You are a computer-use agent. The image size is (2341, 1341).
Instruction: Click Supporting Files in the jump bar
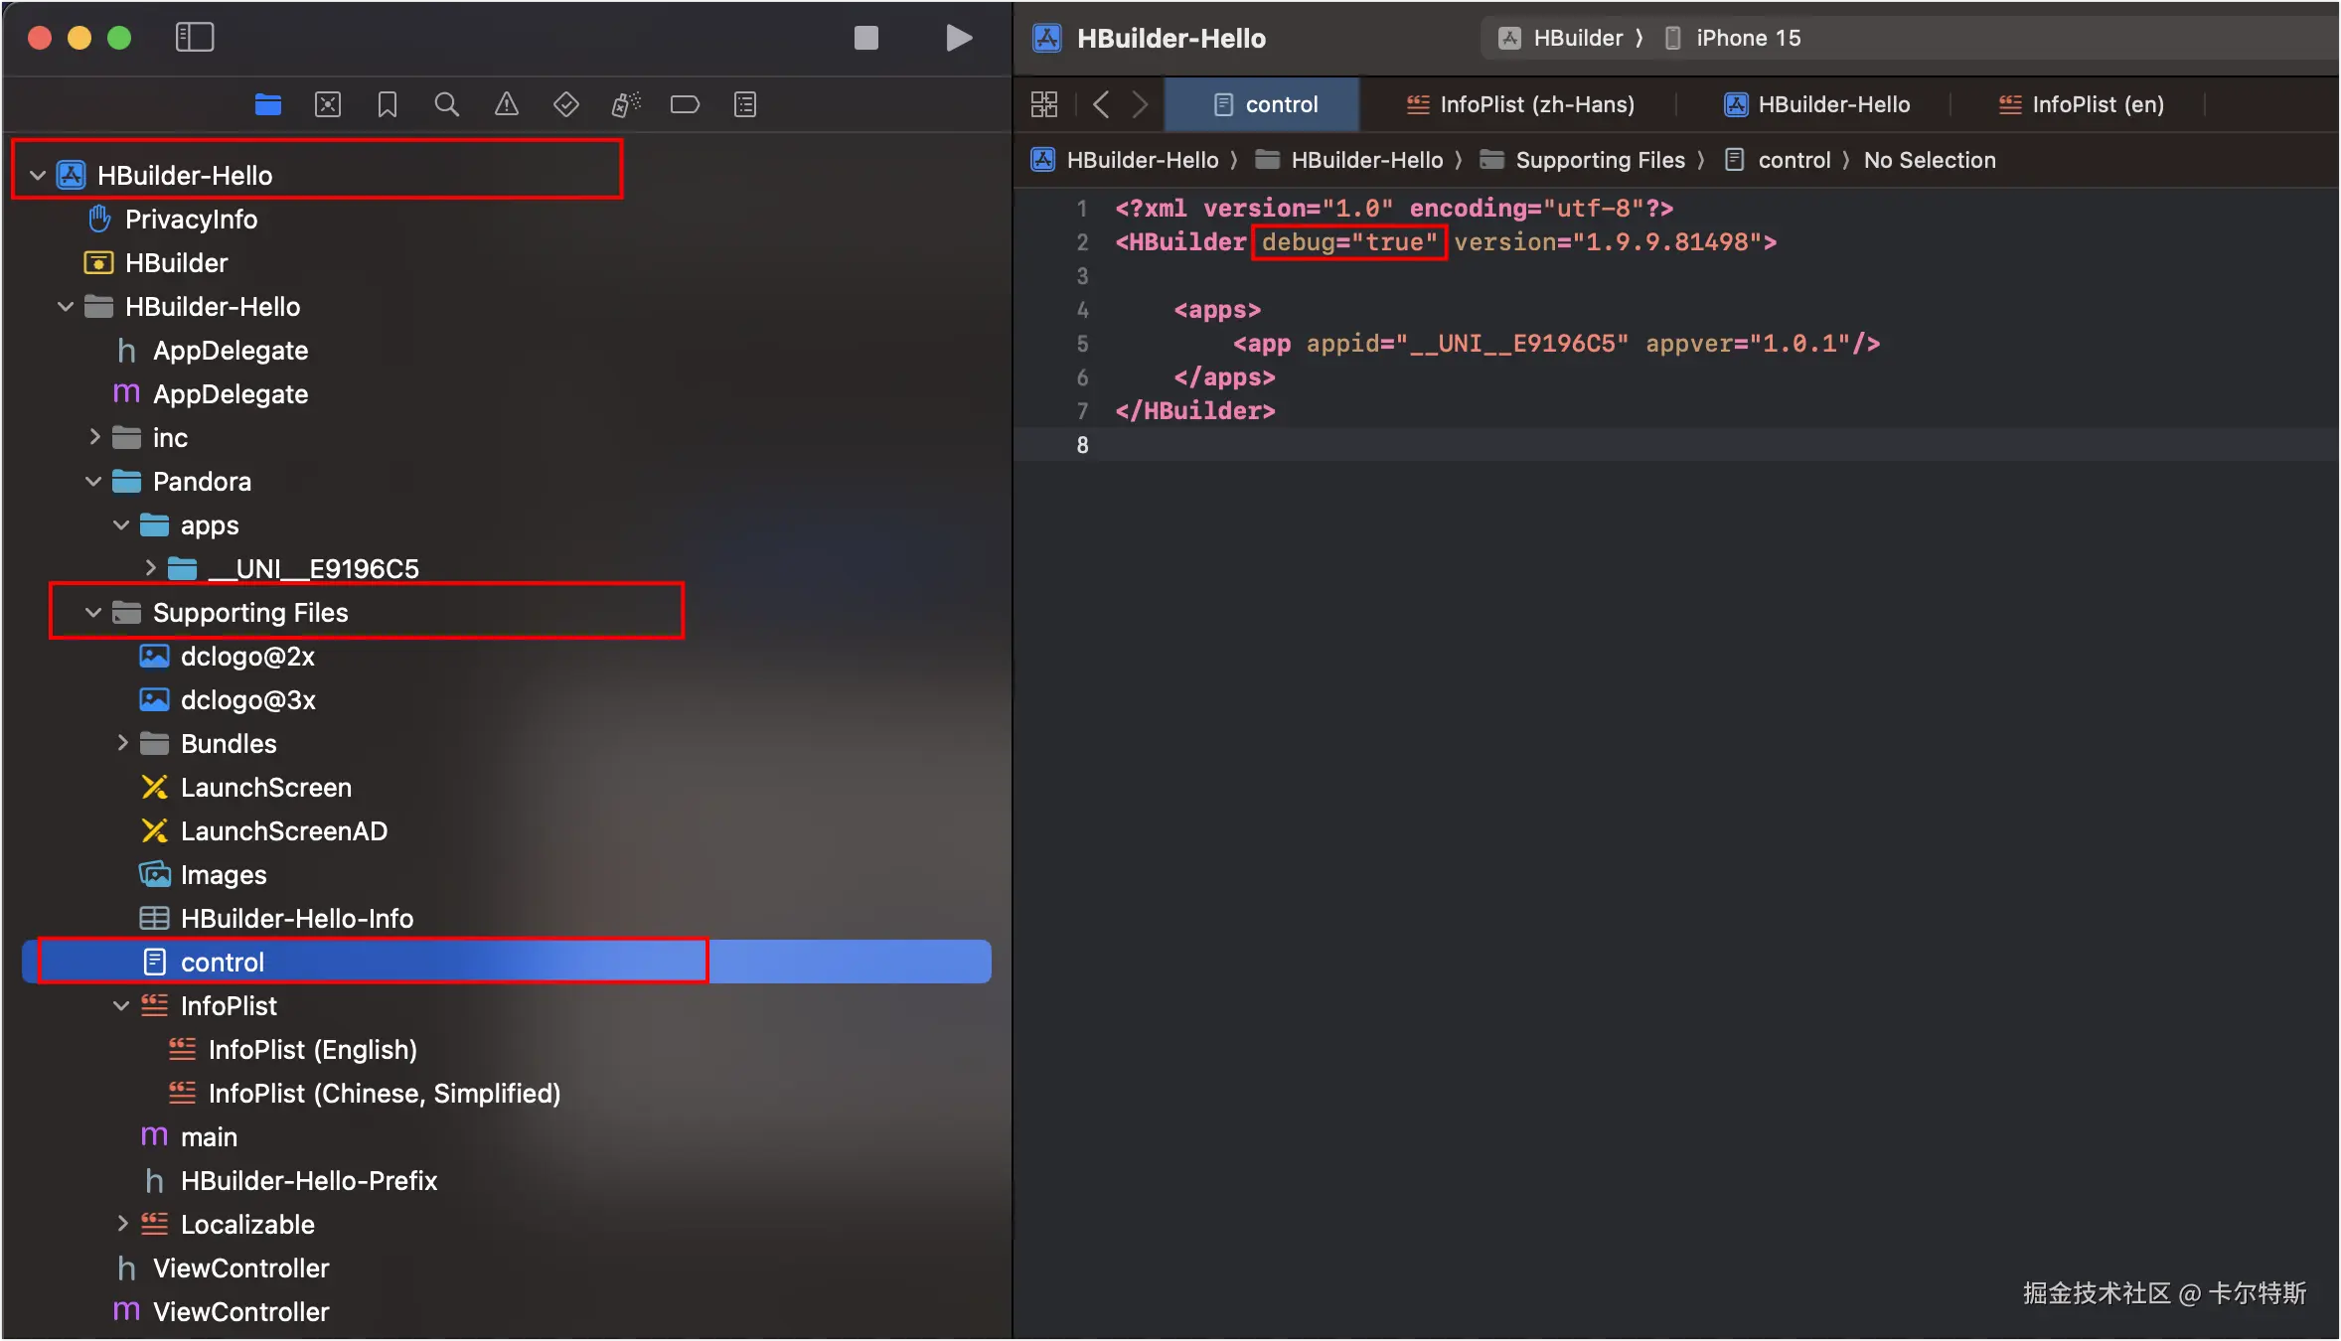pos(1600,160)
